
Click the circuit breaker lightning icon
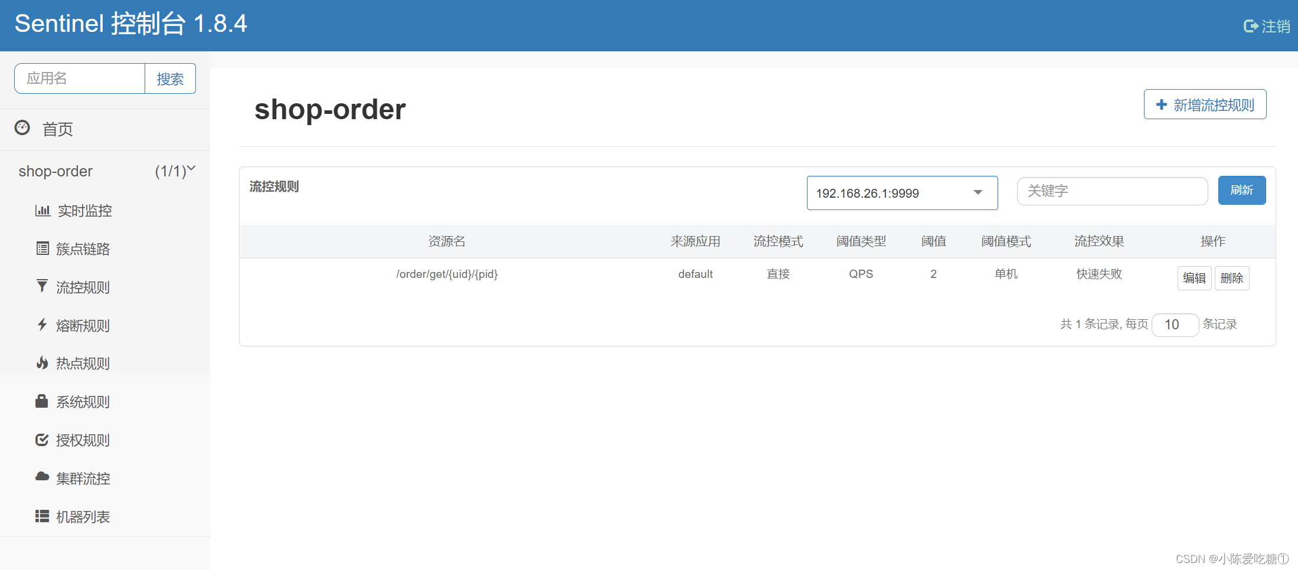pos(42,325)
